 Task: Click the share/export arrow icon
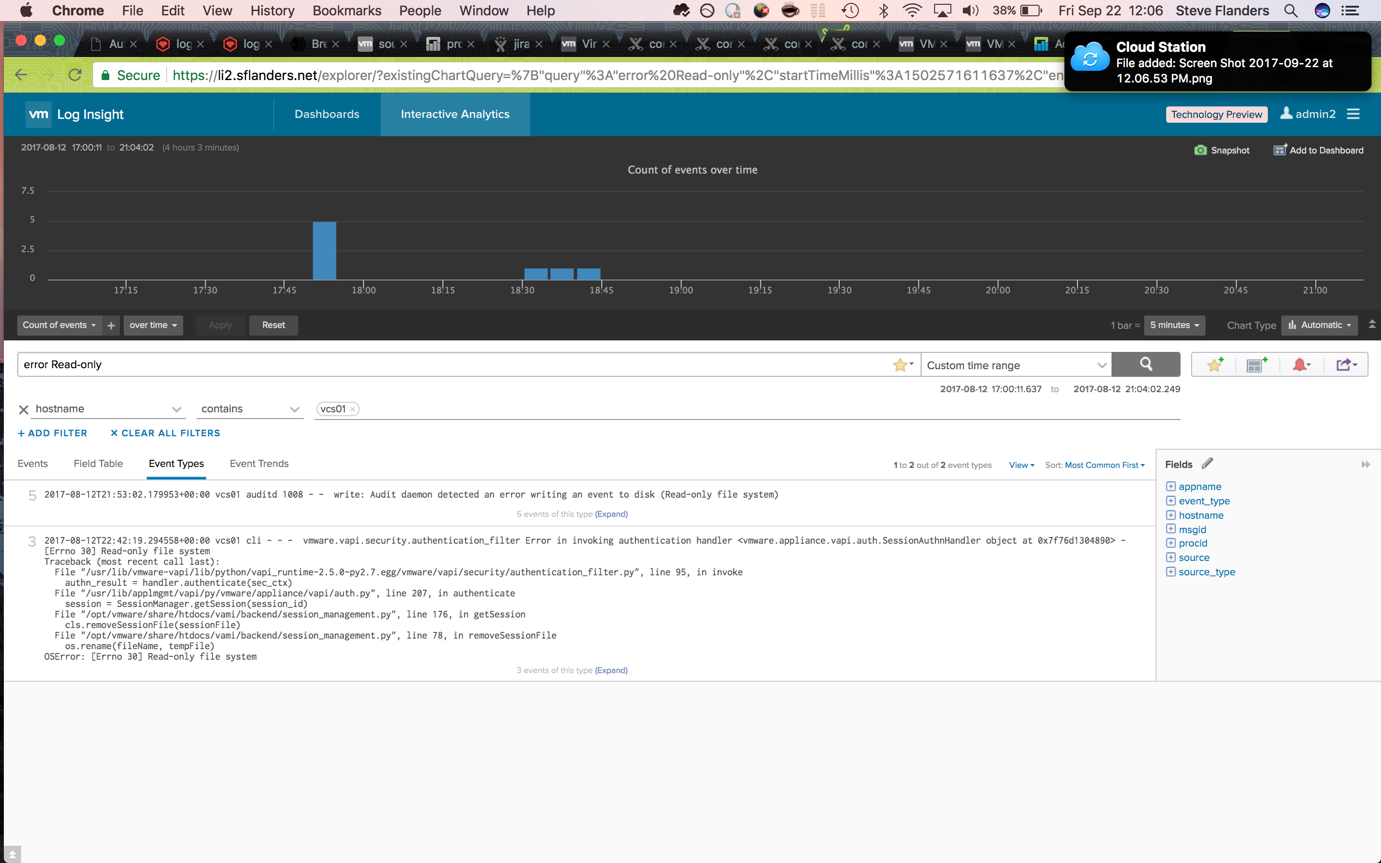pos(1345,365)
